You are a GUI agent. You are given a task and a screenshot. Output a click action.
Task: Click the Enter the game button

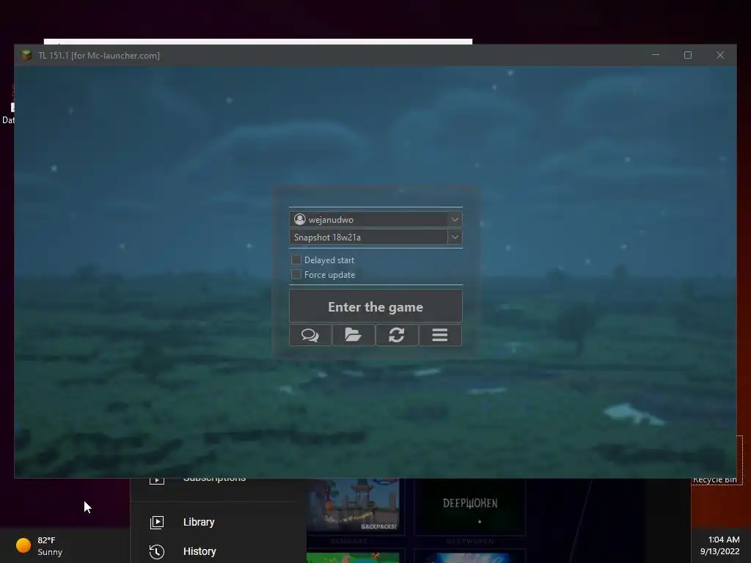click(x=375, y=306)
